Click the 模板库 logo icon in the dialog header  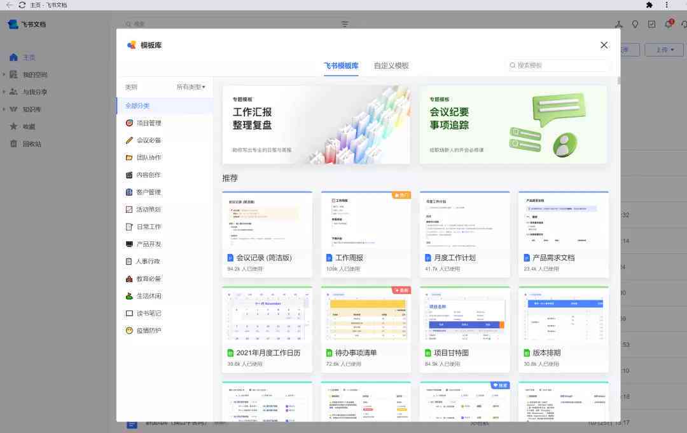pyautogui.click(x=132, y=45)
